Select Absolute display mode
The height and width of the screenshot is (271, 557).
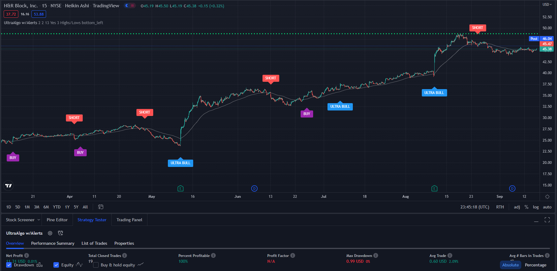[510, 265]
